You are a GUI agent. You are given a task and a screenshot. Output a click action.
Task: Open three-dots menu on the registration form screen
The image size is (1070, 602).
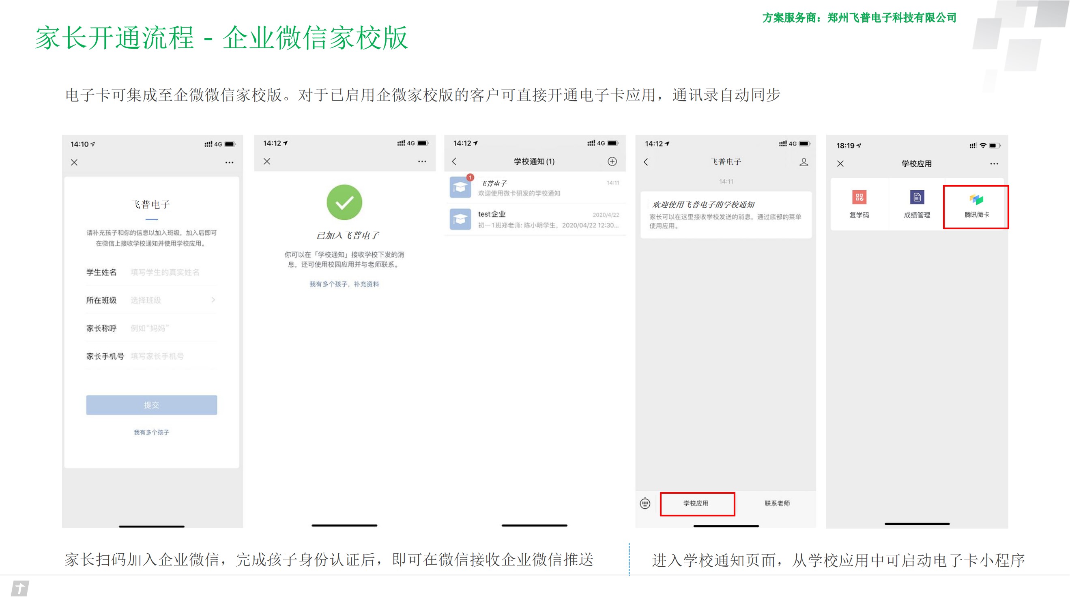[229, 162]
